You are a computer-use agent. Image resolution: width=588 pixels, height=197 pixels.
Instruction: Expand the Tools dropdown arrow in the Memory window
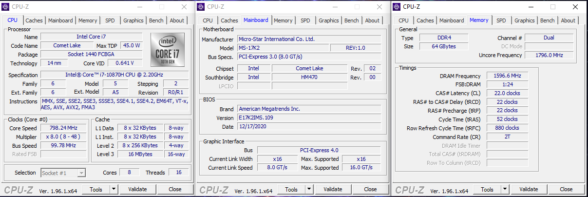[x=505, y=189]
